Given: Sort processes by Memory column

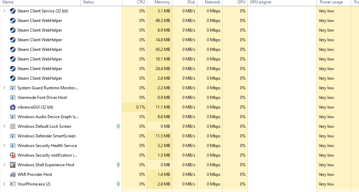Looking at the screenshot, I should pyautogui.click(x=162, y=2).
